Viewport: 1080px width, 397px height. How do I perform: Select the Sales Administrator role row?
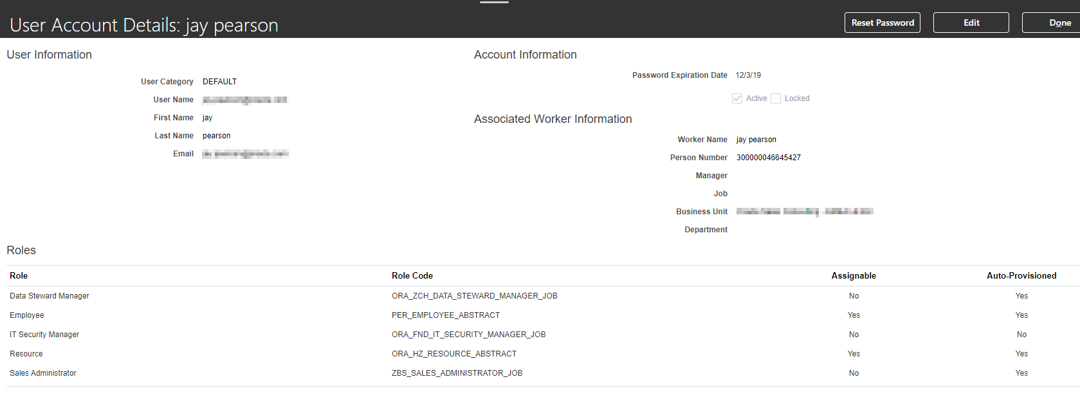coord(43,373)
